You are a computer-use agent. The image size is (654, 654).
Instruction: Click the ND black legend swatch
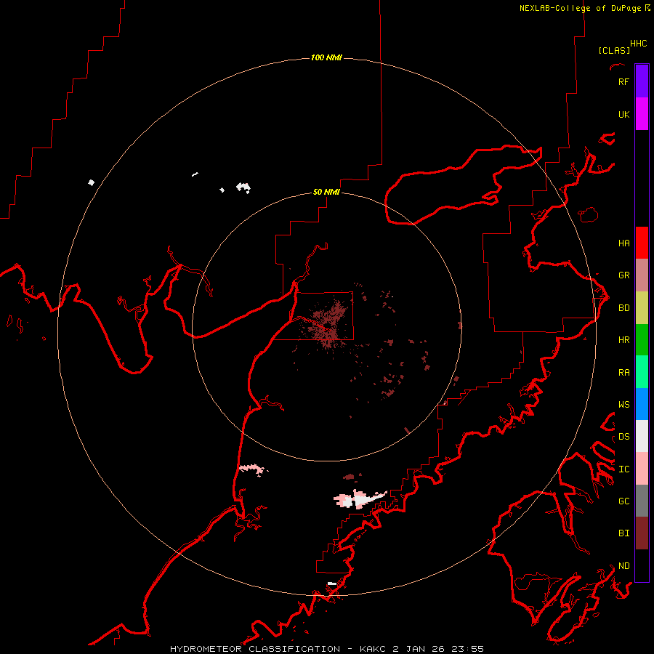pos(642,565)
